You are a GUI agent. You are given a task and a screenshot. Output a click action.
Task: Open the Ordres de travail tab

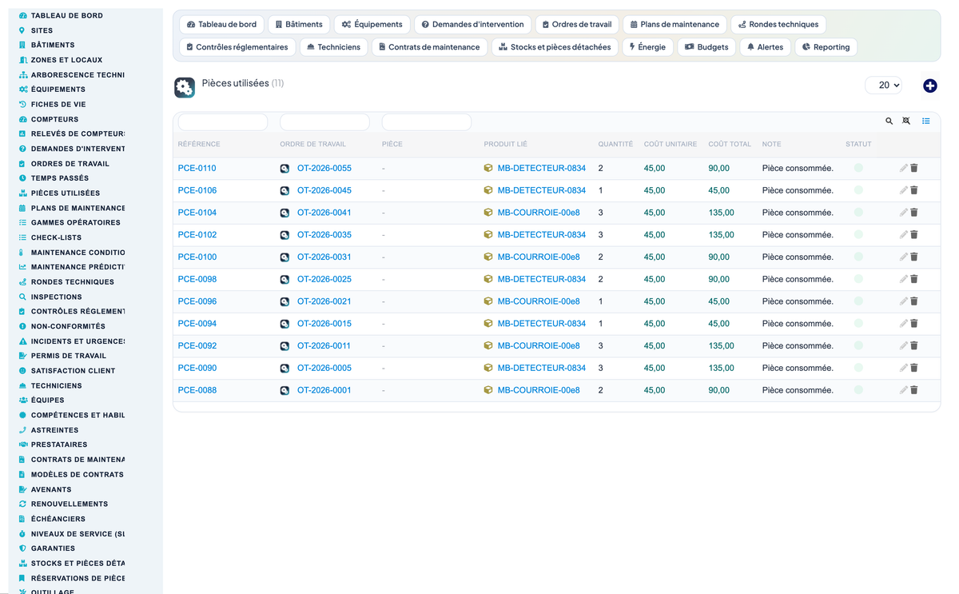(577, 25)
